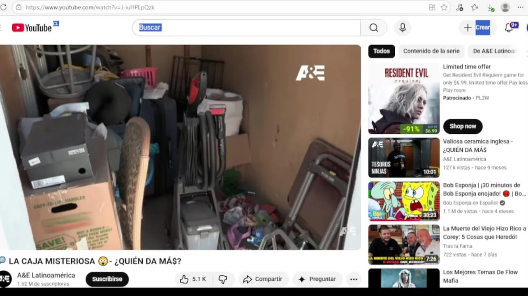Image resolution: width=528 pixels, height=296 pixels.
Task: Start voice search with the microphone icon
Action: [x=403, y=28]
